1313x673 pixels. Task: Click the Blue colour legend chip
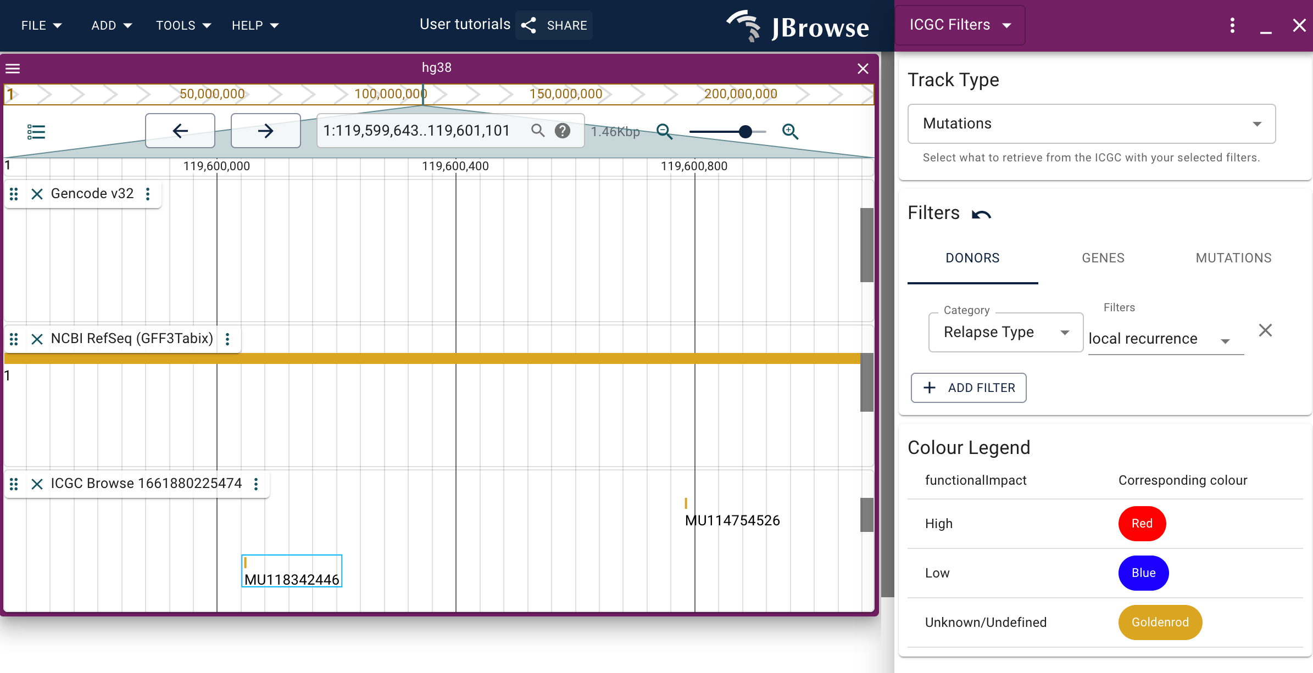pos(1144,573)
